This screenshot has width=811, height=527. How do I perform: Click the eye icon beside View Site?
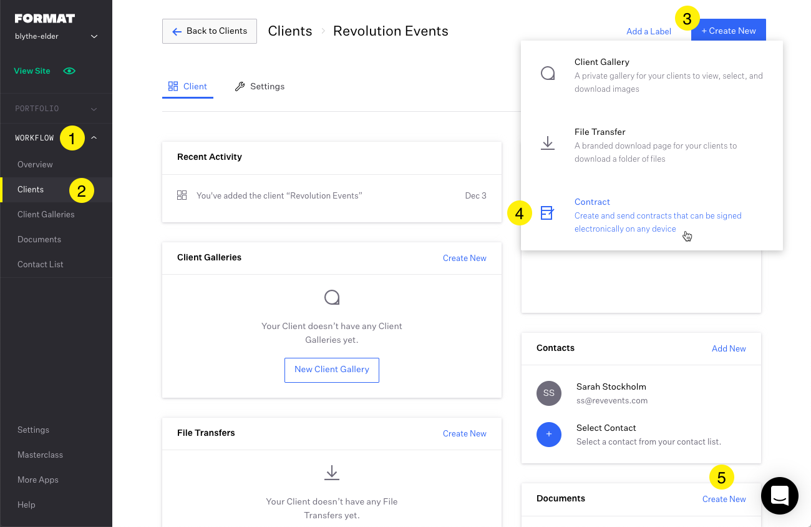tap(69, 71)
